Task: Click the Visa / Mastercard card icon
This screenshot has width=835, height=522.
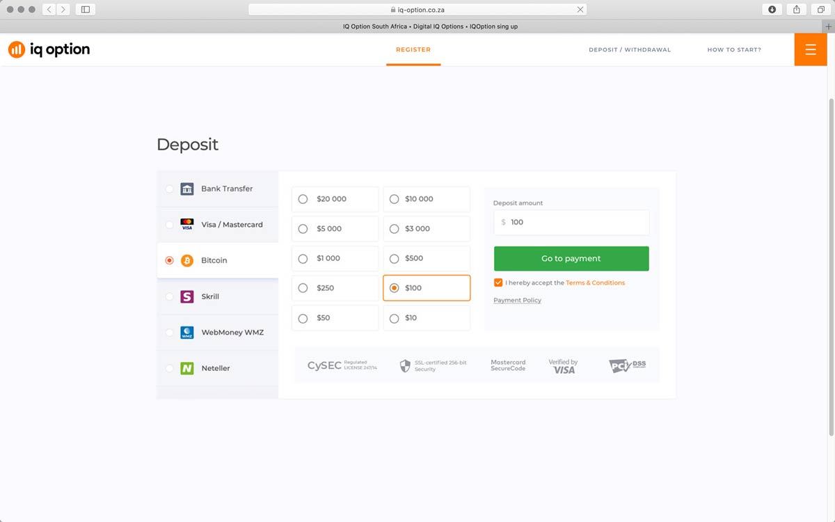Action: (187, 224)
